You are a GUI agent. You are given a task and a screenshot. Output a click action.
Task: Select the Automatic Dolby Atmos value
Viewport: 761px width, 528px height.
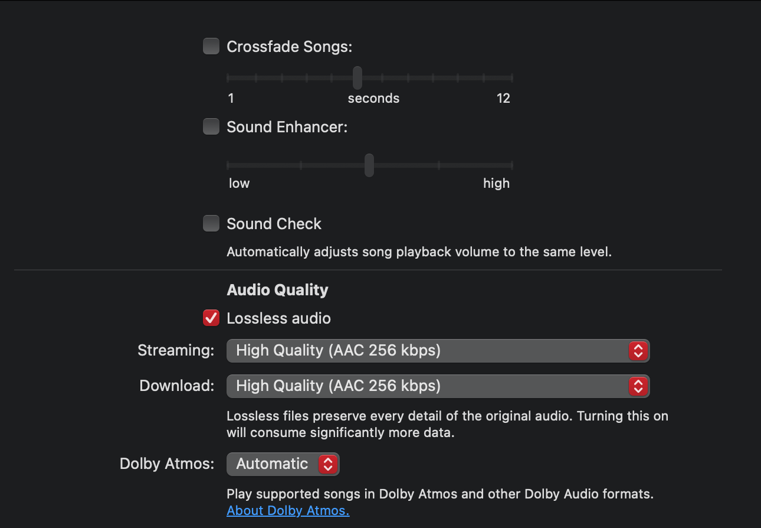pyautogui.click(x=271, y=464)
